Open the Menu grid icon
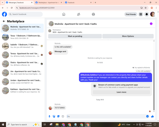 click(141, 14)
